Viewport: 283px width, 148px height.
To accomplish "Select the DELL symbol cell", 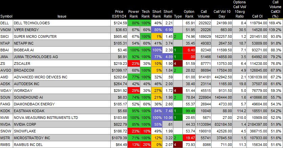I will 6,23.
